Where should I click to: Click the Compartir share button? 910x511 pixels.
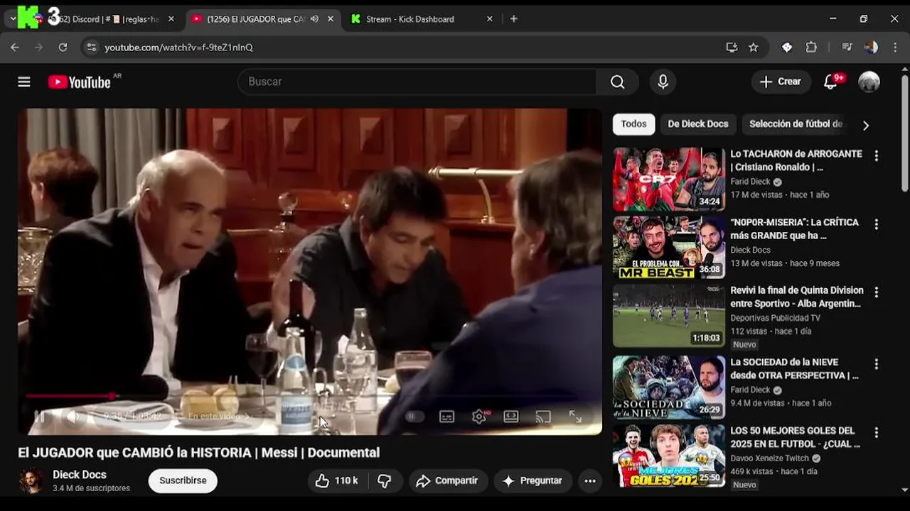[447, 480]
